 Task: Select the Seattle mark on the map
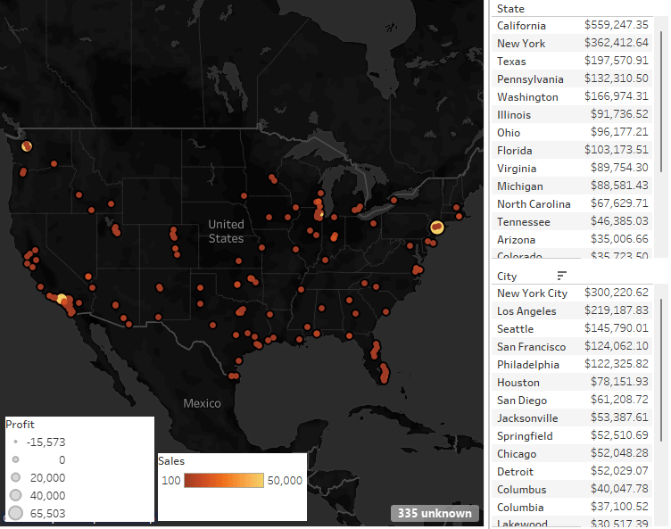(x=27, y=146)
